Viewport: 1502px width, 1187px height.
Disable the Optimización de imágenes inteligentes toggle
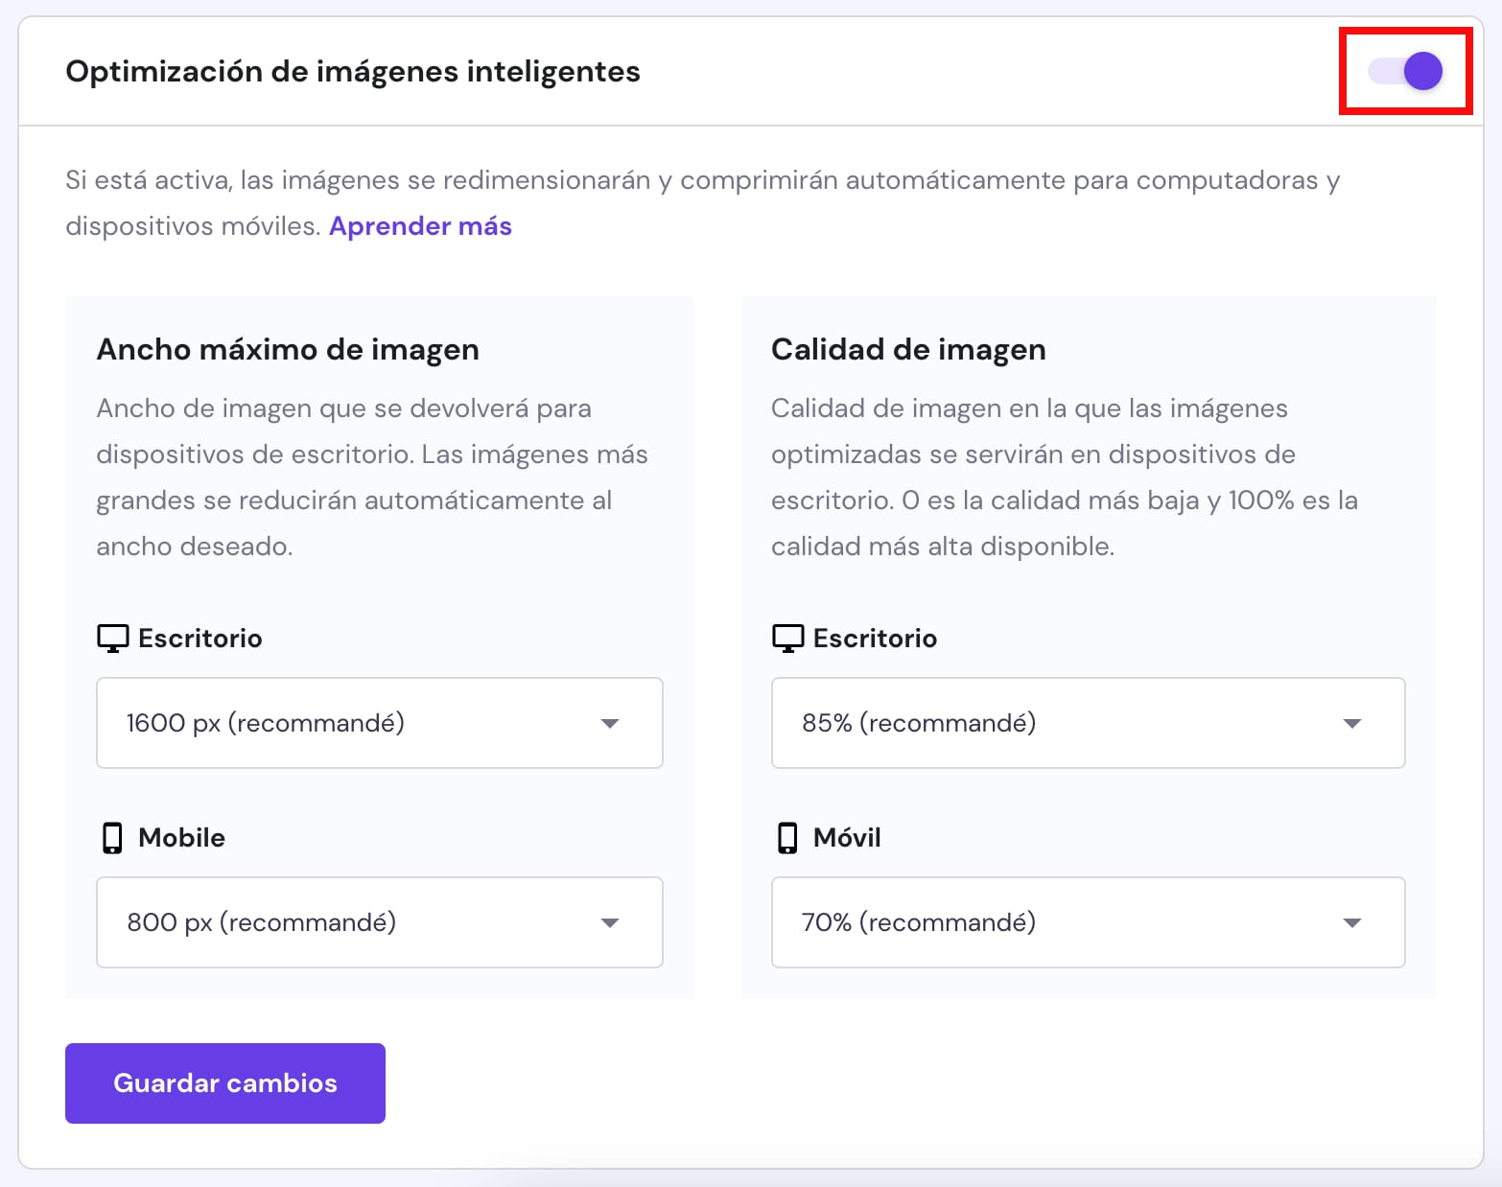point(1404,71)
